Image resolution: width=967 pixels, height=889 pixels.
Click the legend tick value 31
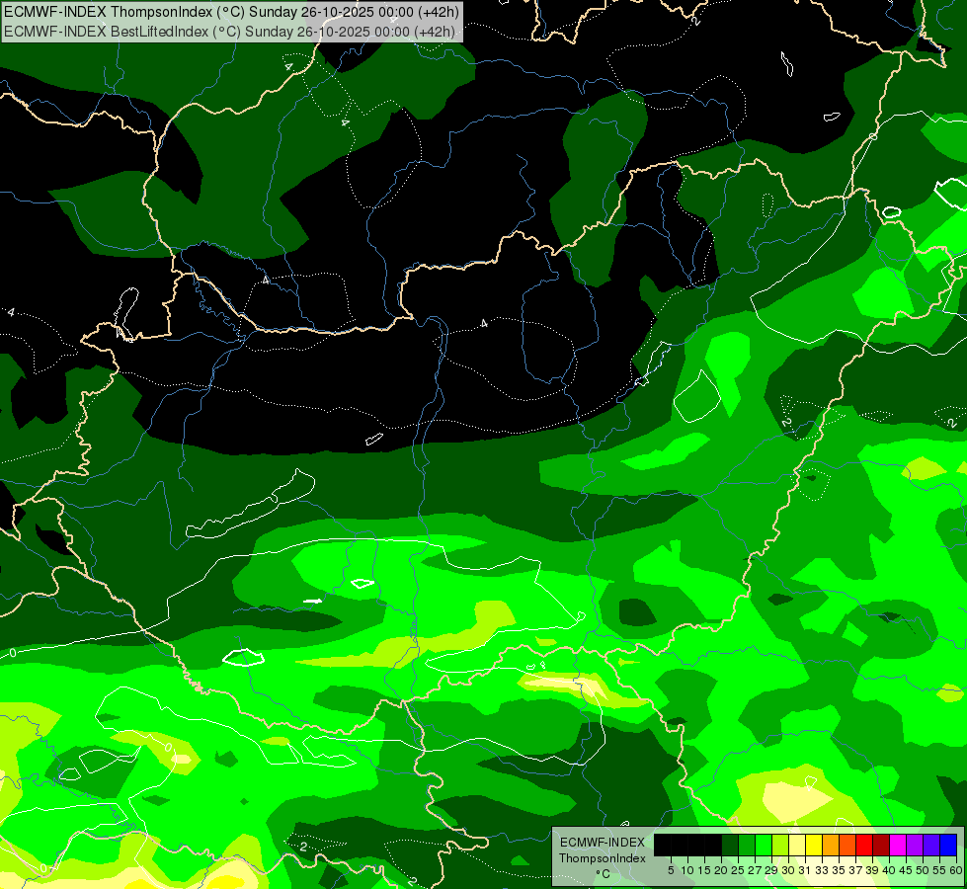click(805, 870)
